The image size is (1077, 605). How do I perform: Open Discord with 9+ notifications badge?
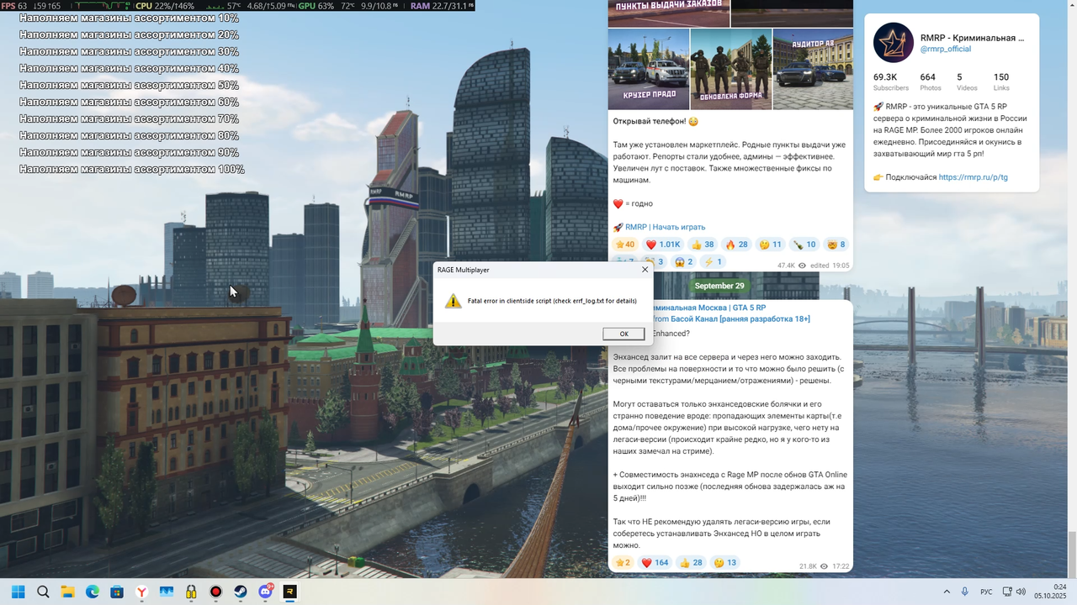266,592
